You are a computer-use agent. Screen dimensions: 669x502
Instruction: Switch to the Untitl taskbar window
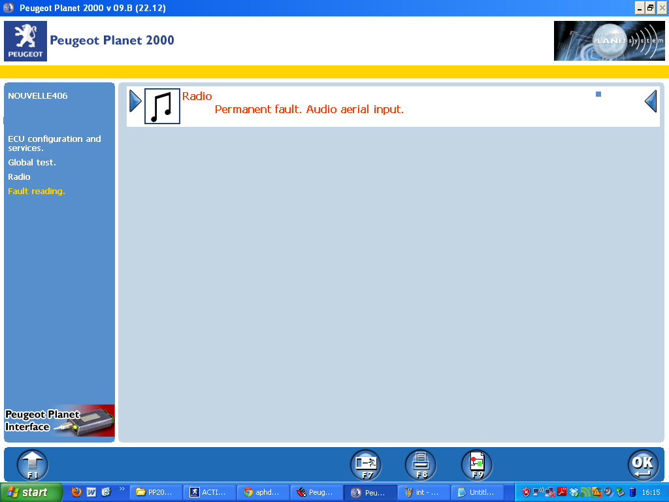[479, 493]
